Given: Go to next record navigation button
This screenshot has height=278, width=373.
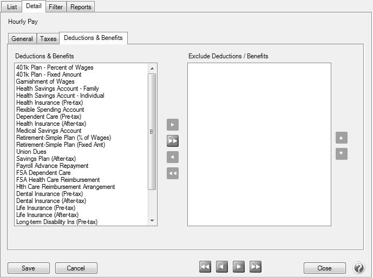Looking at the screenshot, I should tap(239, 267).
